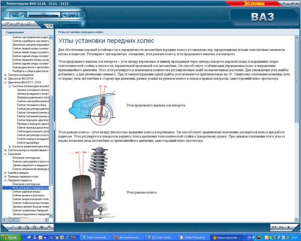Screen dimensions: 301x241
Task: Select the Углы установки передних колес tree item
Action: [x=31, y=188]
